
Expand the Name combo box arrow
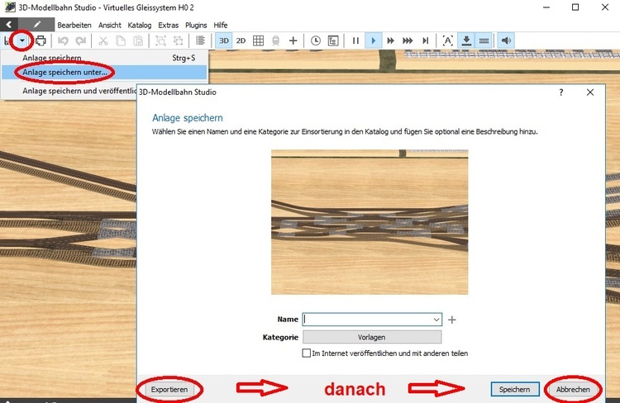(x=436, y=320)
